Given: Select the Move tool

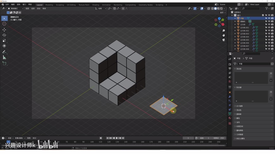Looking at the screenshot, I should point(4,30).
